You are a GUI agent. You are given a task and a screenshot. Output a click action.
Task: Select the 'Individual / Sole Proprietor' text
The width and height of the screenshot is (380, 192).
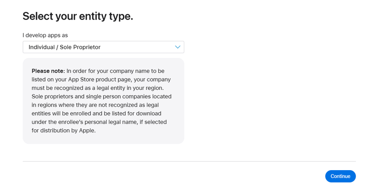[64, 47]
